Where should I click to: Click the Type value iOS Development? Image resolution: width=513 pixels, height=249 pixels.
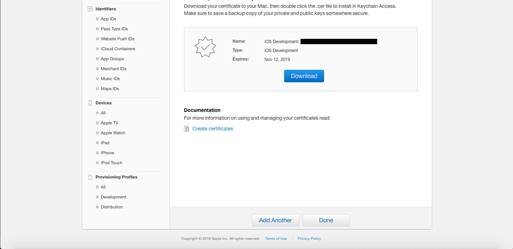281,51
